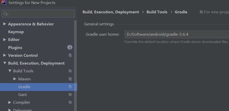Click the settings search box
Screen dimensions: 229x111
tap(40, 14)
